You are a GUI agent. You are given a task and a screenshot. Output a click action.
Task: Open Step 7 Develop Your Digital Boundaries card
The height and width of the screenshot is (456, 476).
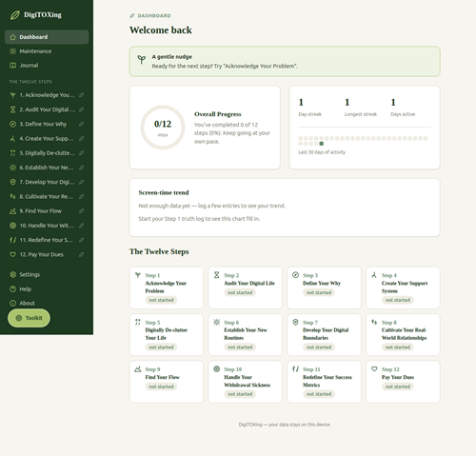click(324, 334)
